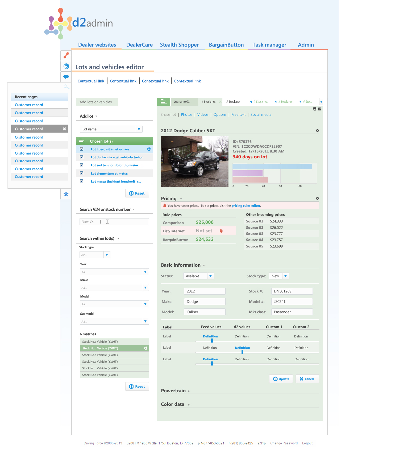Click slider handle on third Label row
Screen dimensions: 399x458
(x=212, y=364)
